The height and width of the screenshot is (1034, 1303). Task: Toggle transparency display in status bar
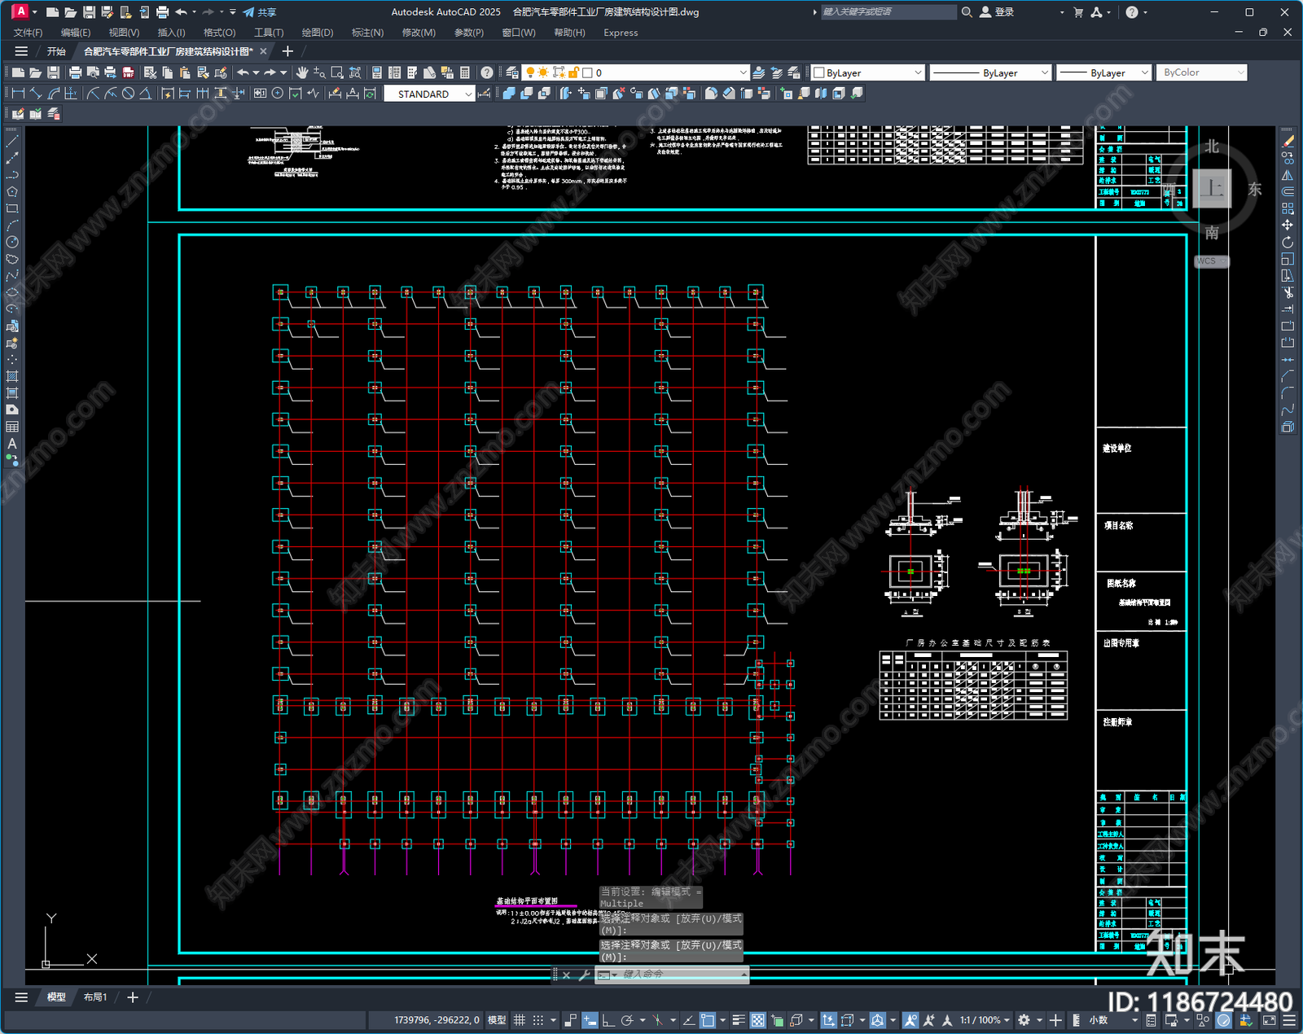(x=757, y=1020)
